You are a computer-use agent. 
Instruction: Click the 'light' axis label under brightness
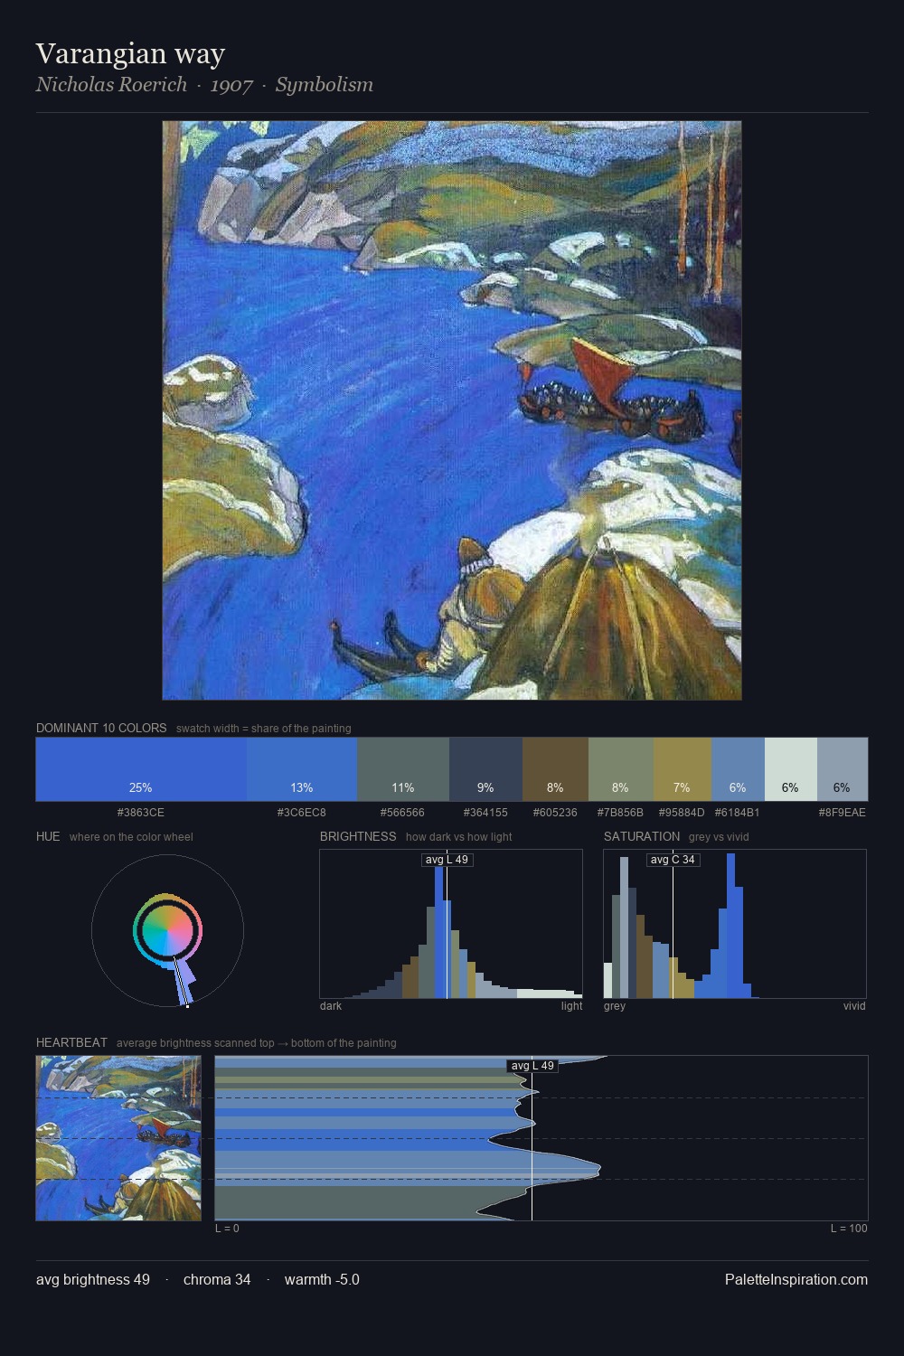(571, 1005)
